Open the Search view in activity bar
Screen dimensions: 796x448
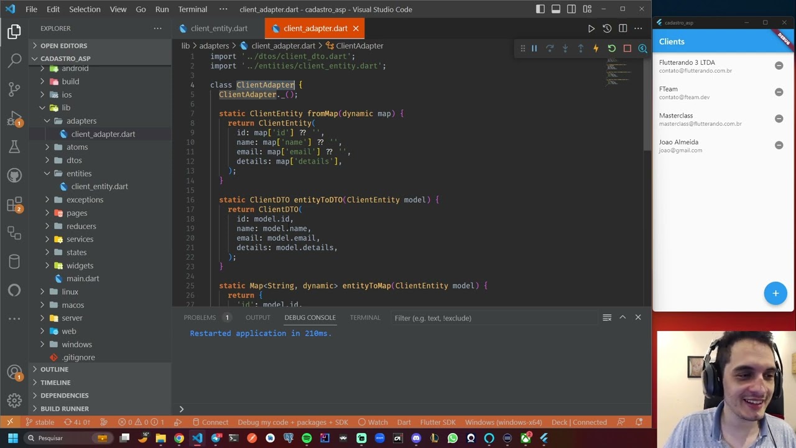(14, 60)
